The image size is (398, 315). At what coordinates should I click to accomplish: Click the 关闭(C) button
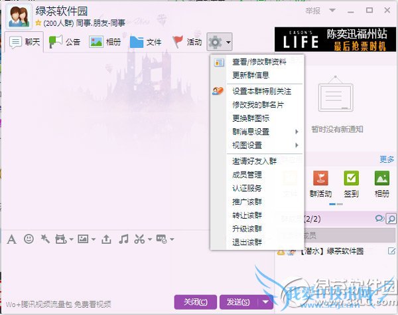[196, 302]
